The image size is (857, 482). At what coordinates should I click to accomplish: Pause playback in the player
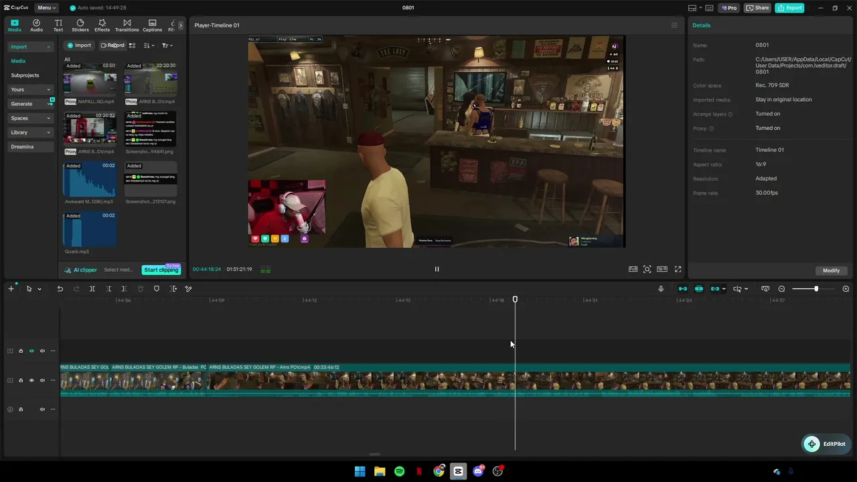pyautogui.click(x=437, y=269)
